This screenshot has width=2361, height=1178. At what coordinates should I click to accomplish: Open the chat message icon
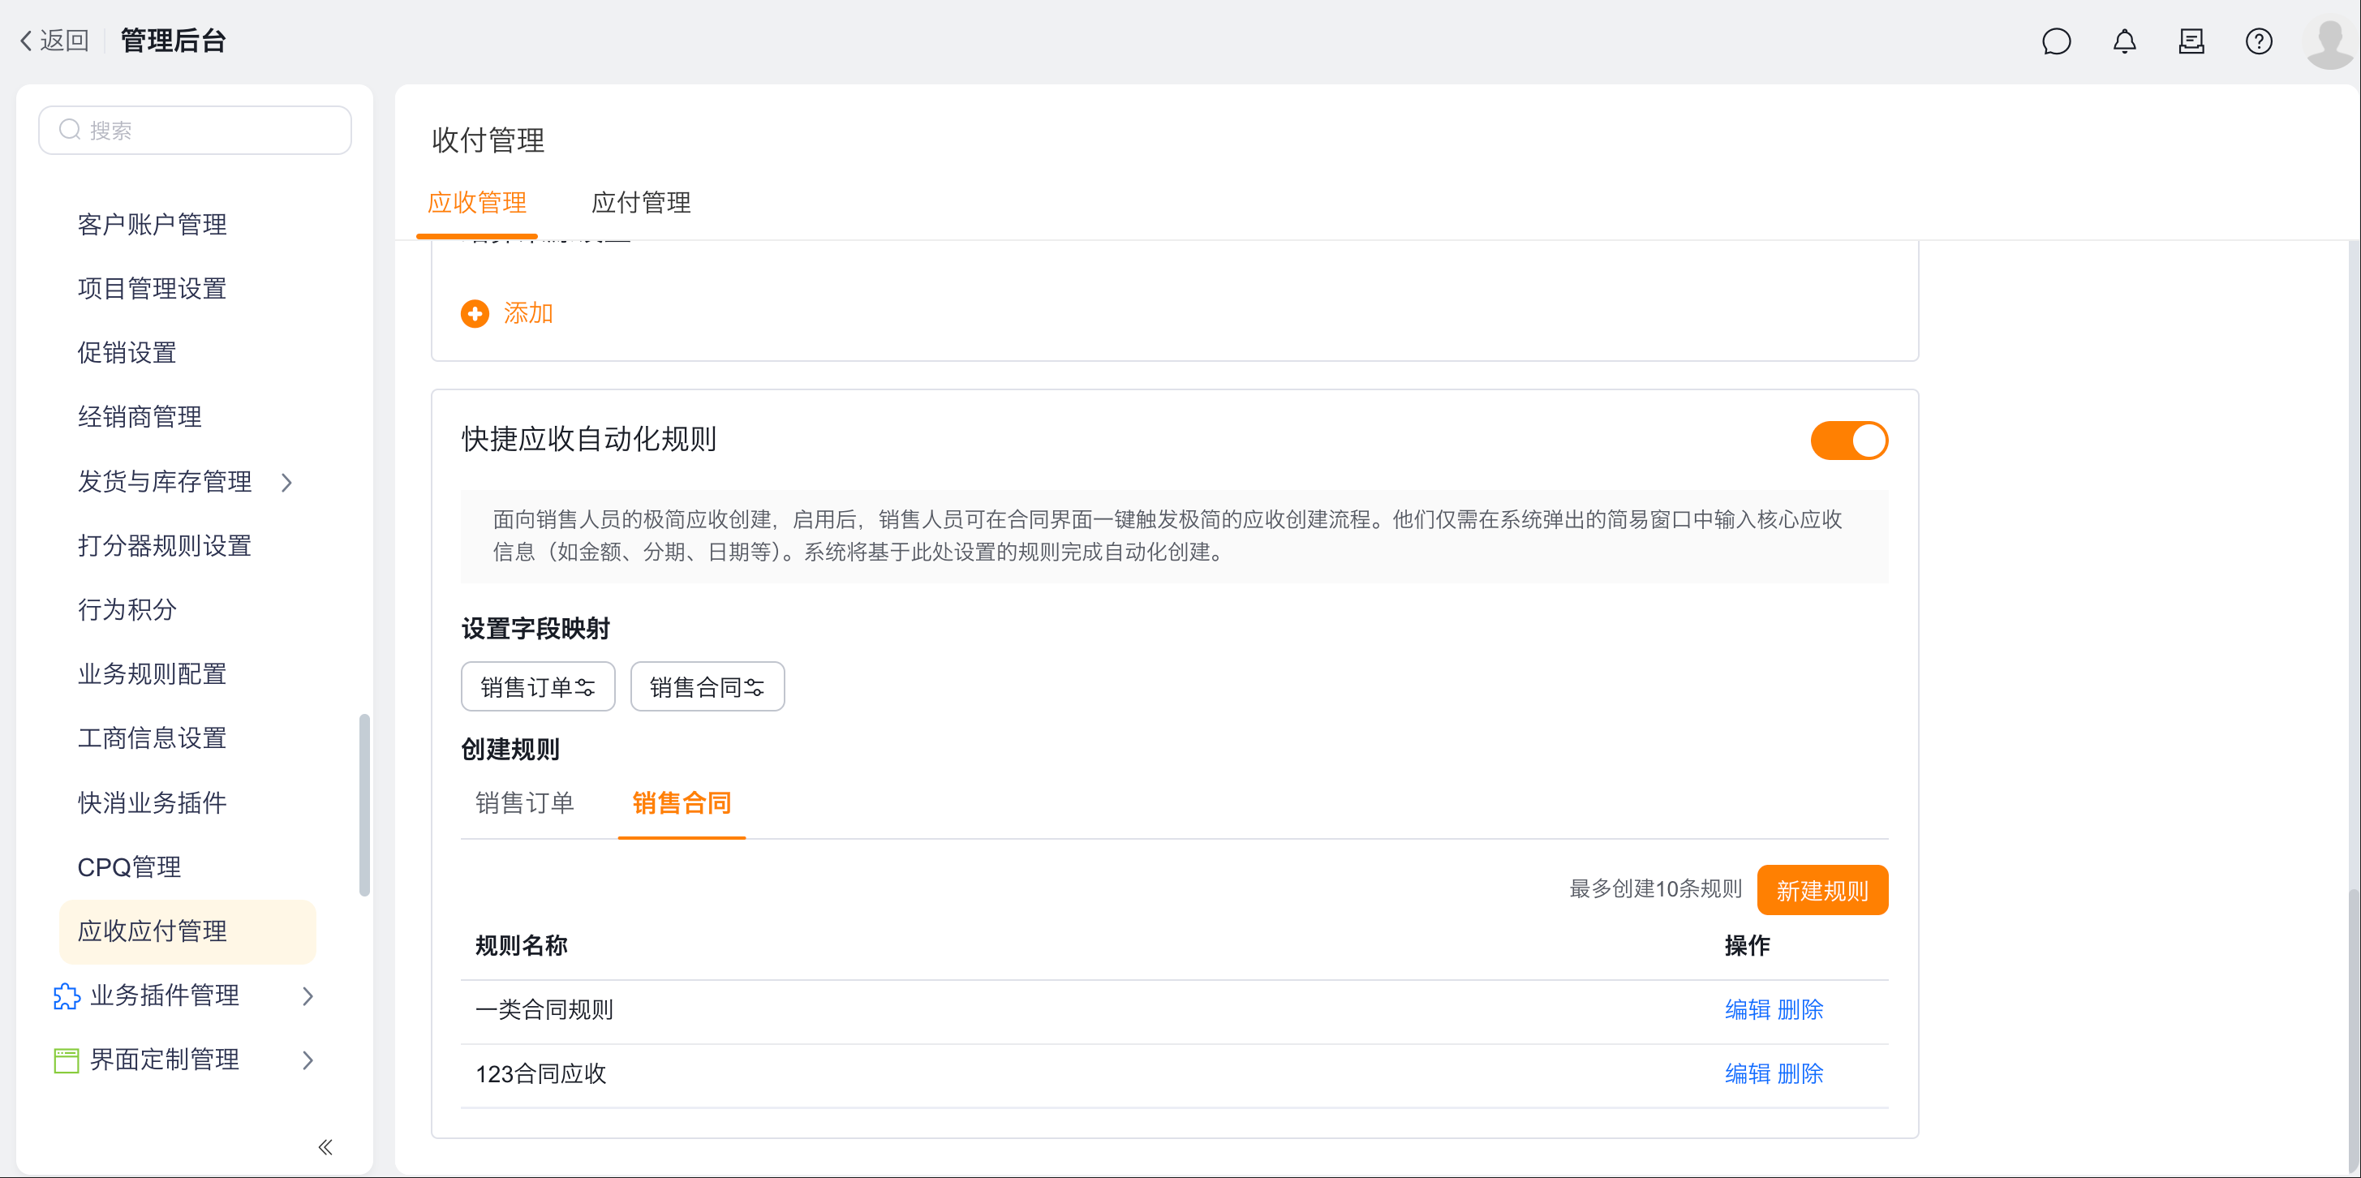2056,41
